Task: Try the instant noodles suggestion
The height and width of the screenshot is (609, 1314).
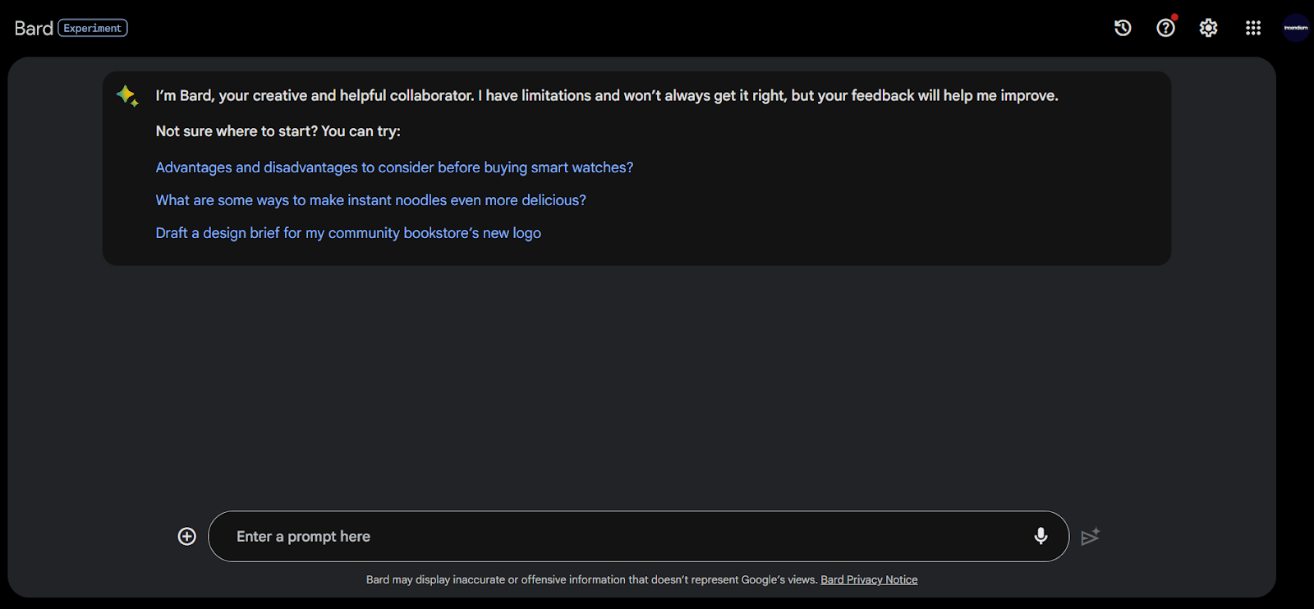Action: 371,200
